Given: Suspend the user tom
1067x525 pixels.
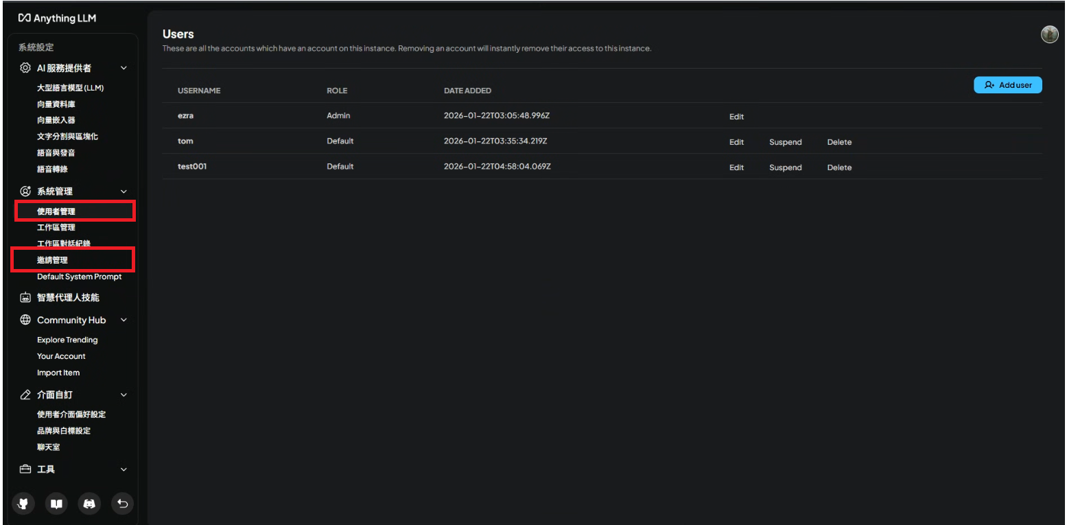Looking at the screenshot, I should [x=785, y=142].
